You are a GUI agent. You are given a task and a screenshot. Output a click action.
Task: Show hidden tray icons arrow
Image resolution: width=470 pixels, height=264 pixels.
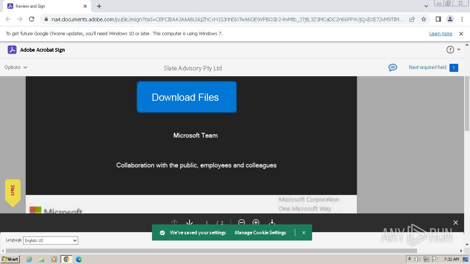click(x=410, y=259)
